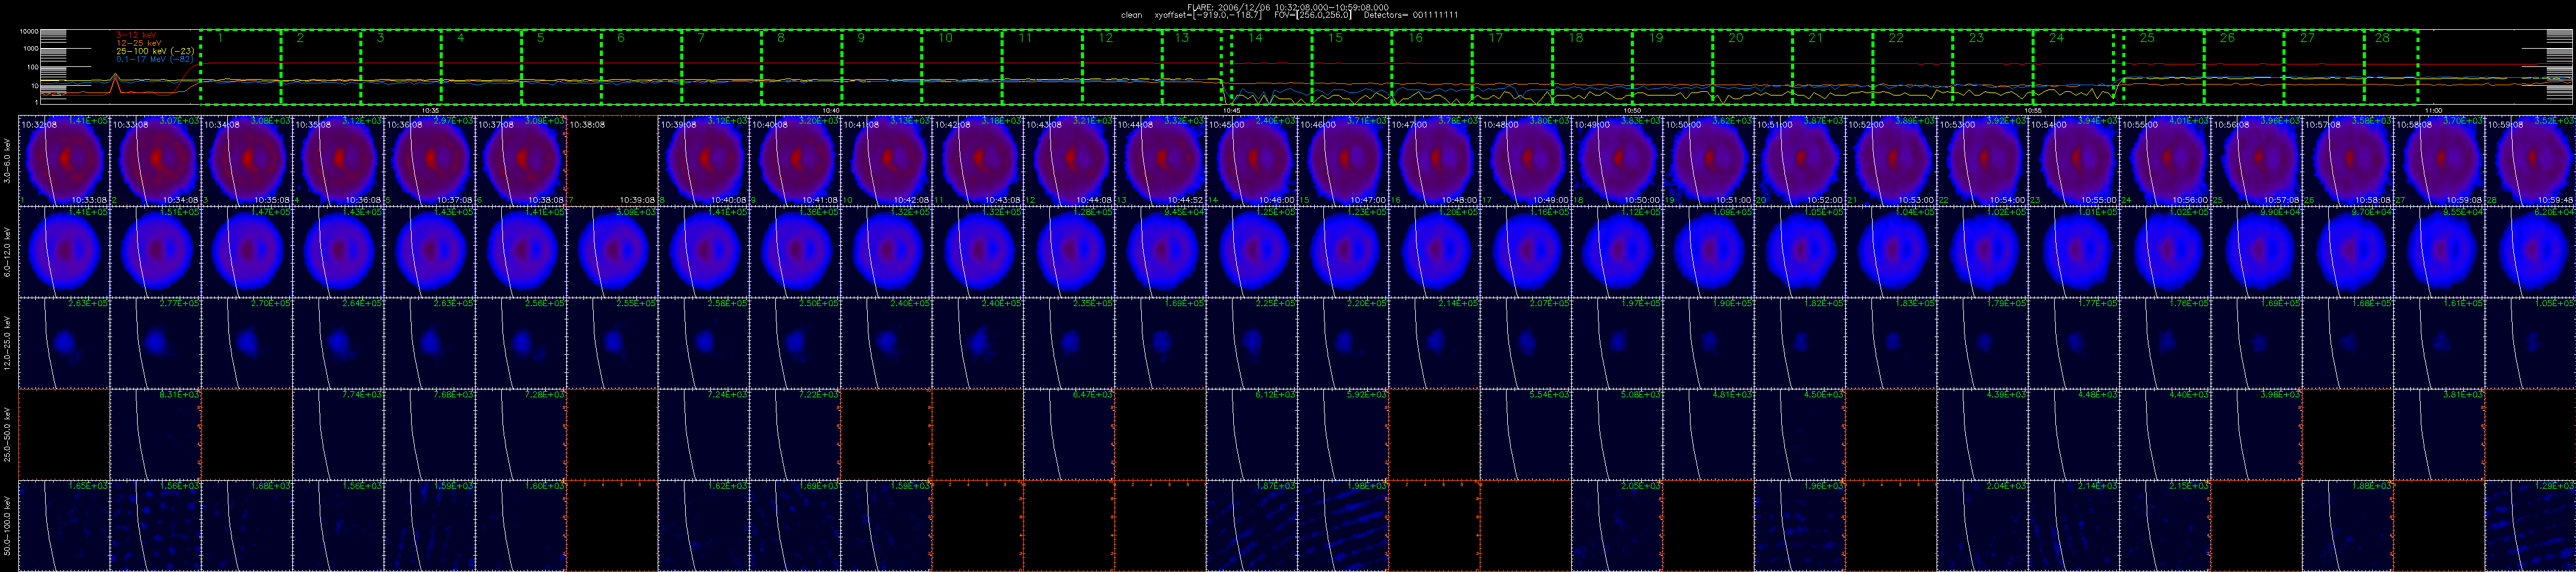Open the 50-100 keV image with peak 1.65E+03
Screen dimensions: 2576x572
[64, 526]
